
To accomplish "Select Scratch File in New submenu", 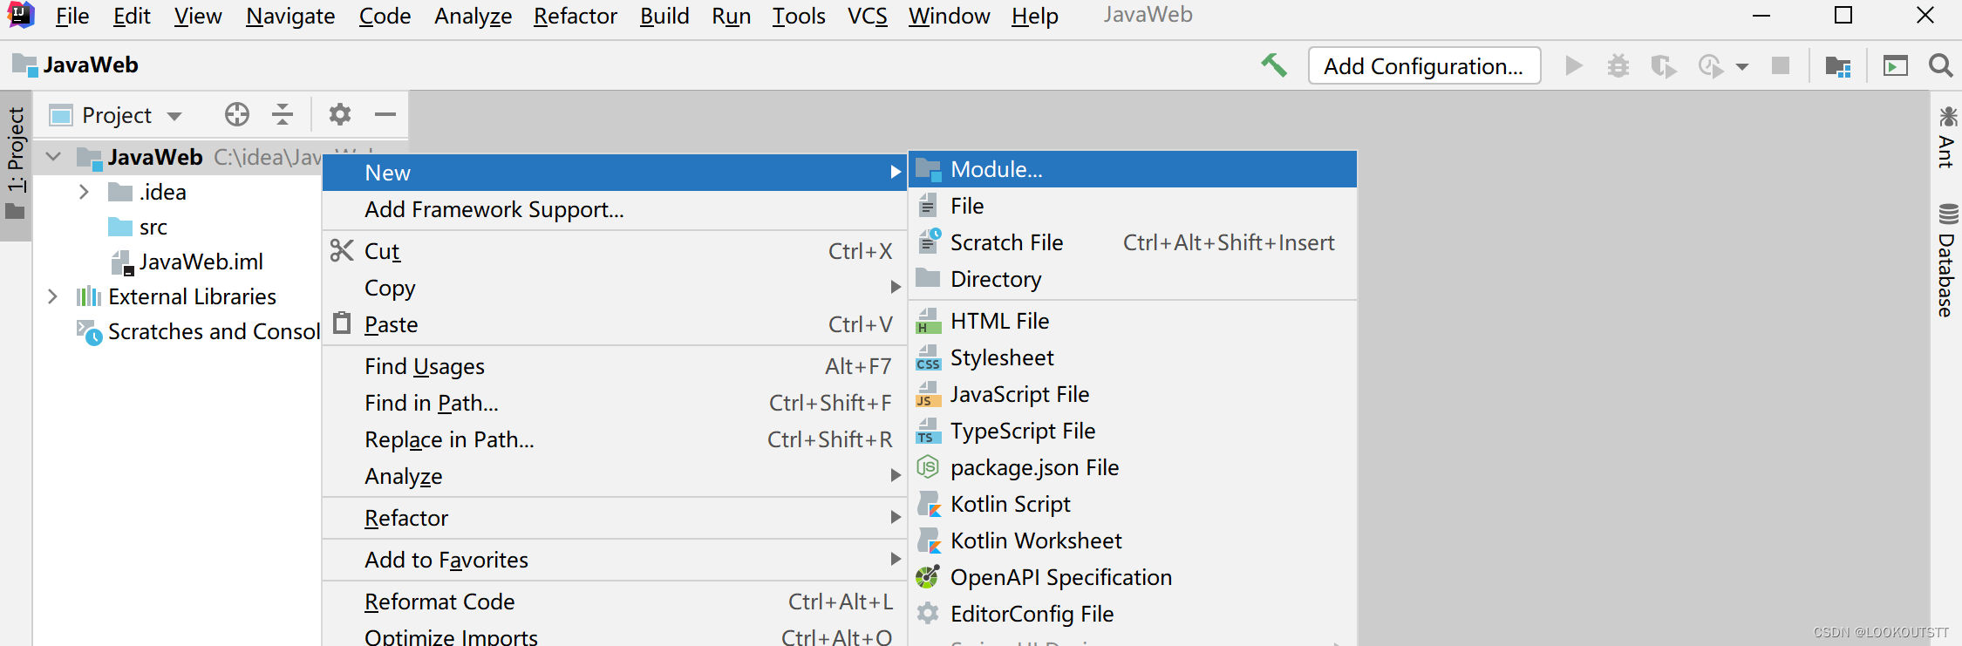I will 1133,242.
